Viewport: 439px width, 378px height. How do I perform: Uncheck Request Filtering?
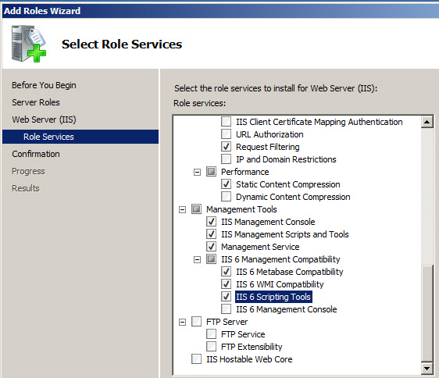pos(226,147)
